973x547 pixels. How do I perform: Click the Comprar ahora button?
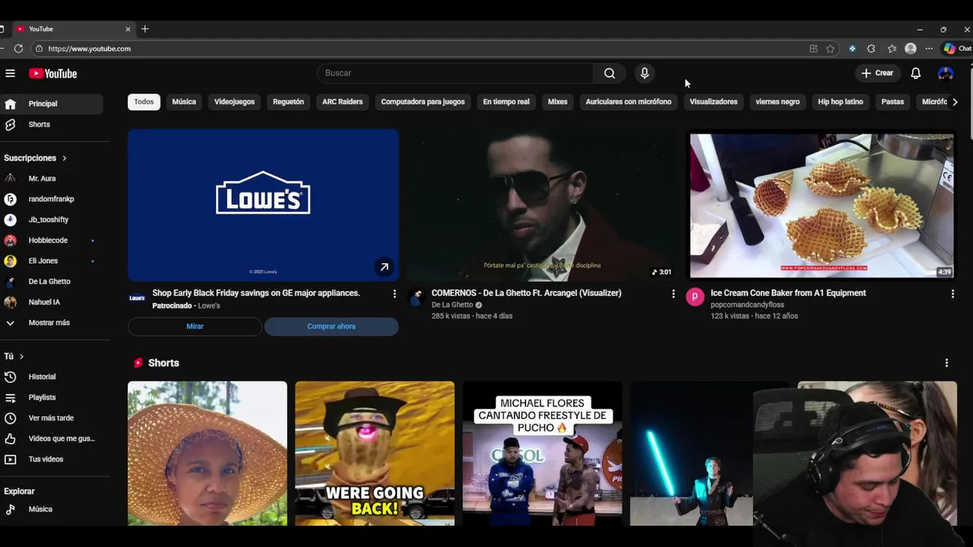click(x=331, y=326)
